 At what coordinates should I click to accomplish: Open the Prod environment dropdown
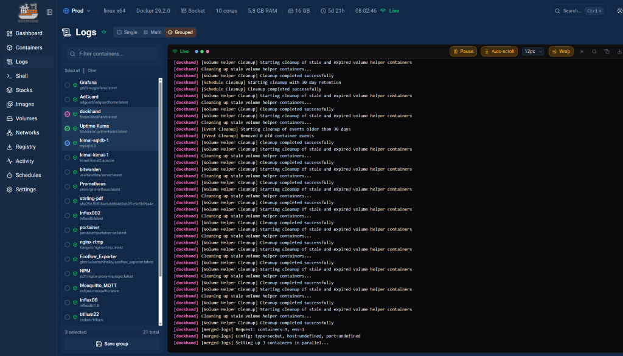point(77,11)
